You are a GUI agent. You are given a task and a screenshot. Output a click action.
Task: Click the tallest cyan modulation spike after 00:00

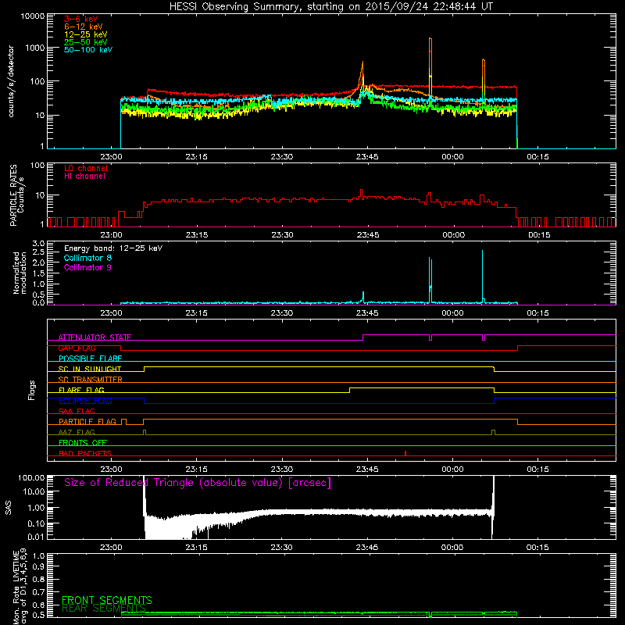pos(482,275)
